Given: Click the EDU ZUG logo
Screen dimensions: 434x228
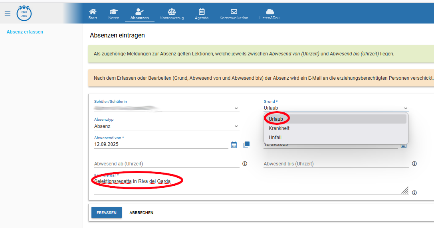Looking at the screenshot, I should pyautogui.click(x=24, y=13).
